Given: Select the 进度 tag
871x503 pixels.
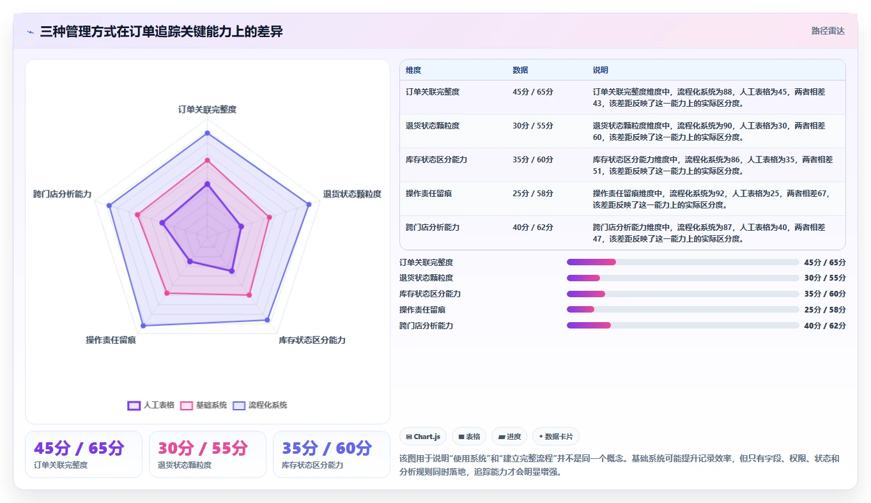Looking at the screenshot, I should click(x=509, y=437).
